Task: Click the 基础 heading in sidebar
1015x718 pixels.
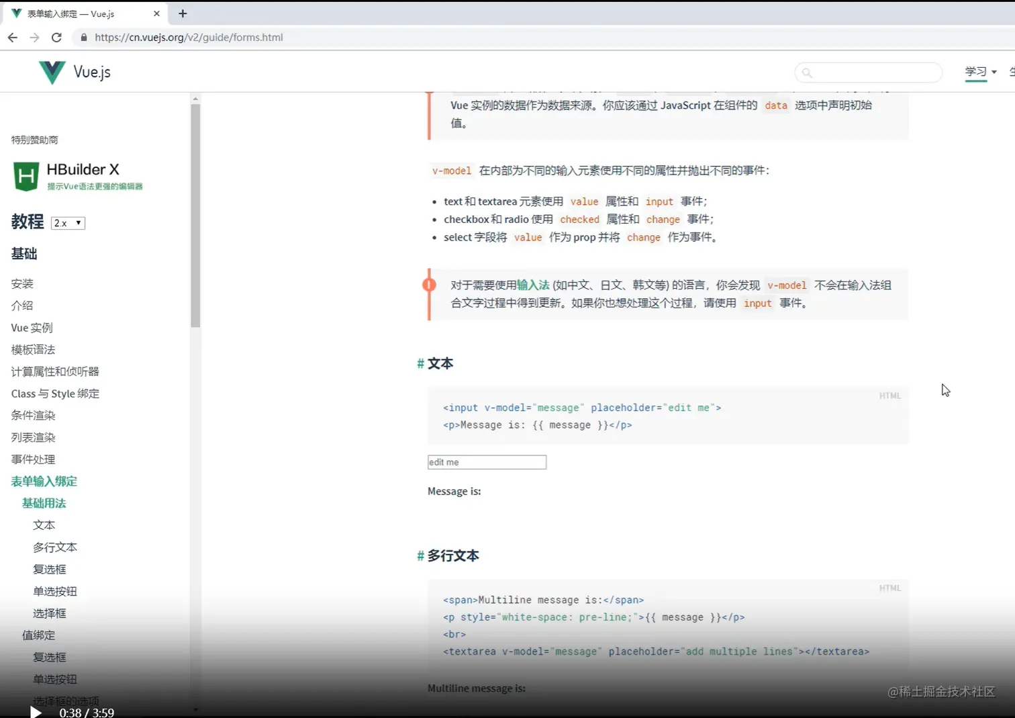Action: pyautogui.click(x=24, y=254)
